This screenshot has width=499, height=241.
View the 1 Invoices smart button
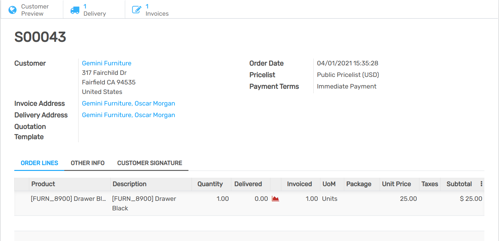pos(157,10)
